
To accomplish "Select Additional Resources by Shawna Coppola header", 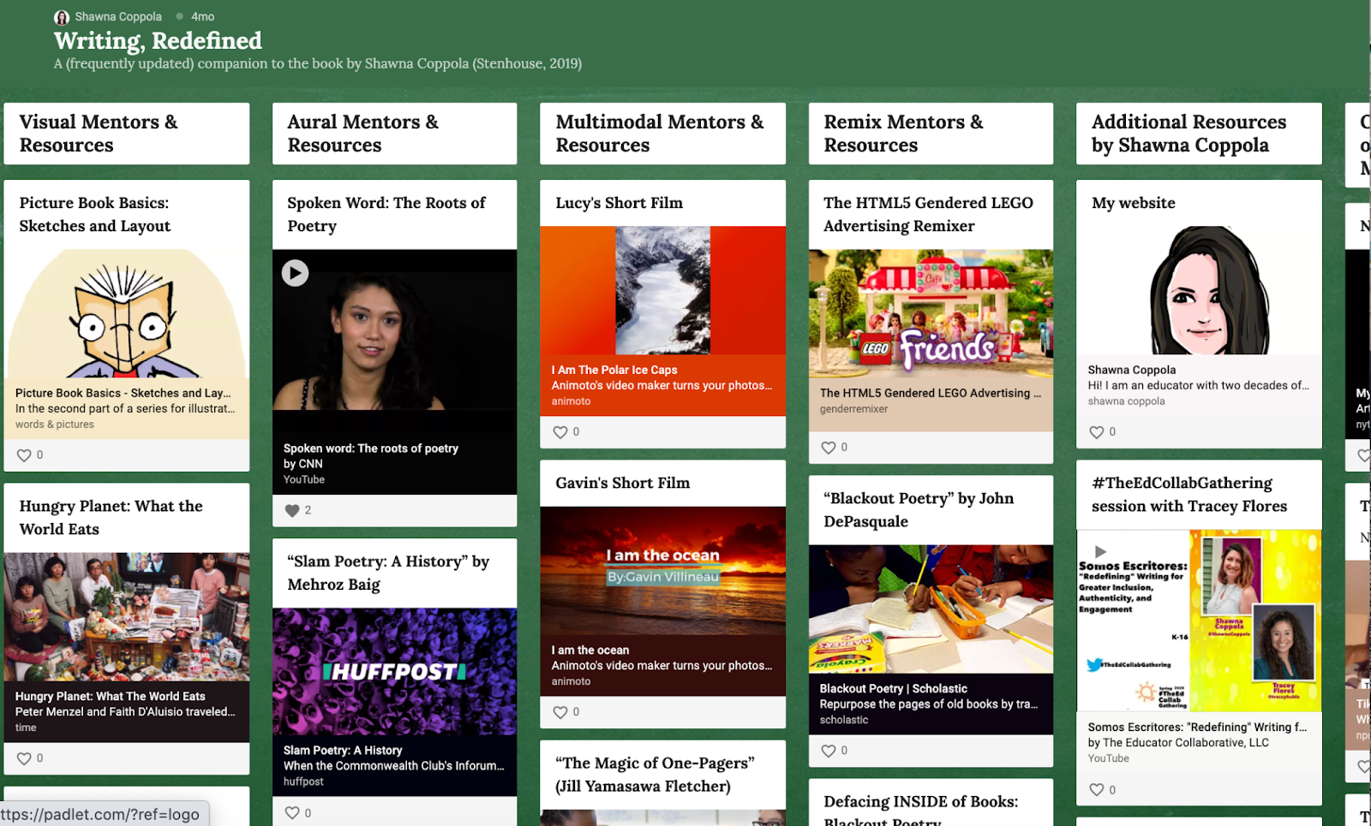I will click(1200, 134).
